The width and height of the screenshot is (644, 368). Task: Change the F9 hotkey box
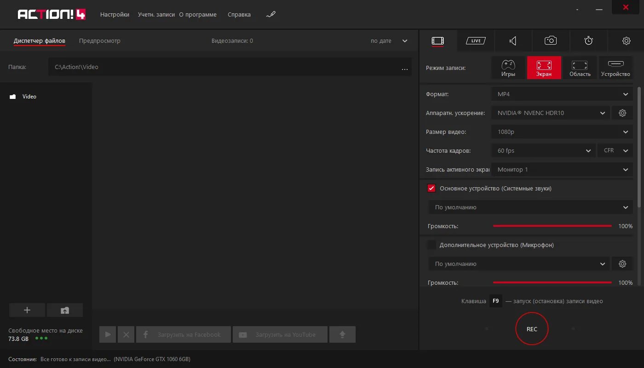point(495,301)
